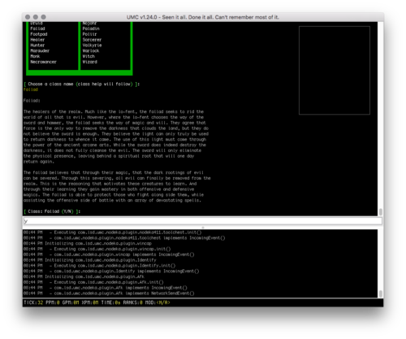The image size is (406, 339).
Task: Select "Healer" in the class list
Action: [x=37, y=40]
